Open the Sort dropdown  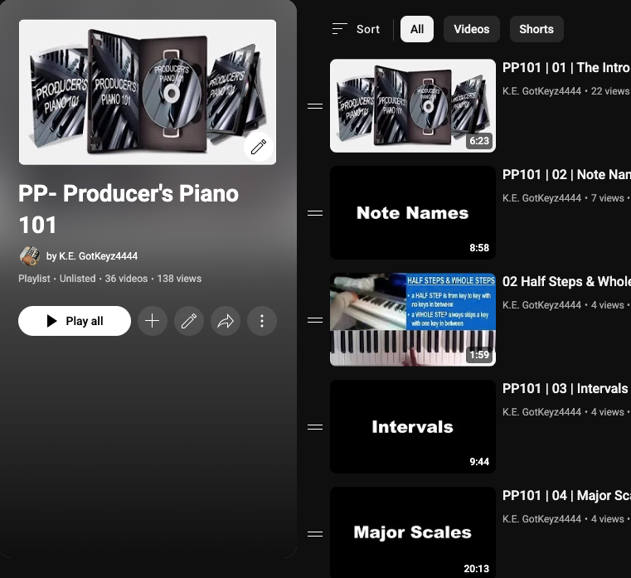[356, 29]
